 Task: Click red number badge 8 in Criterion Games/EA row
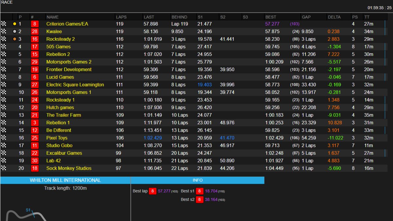pos(35,24)
